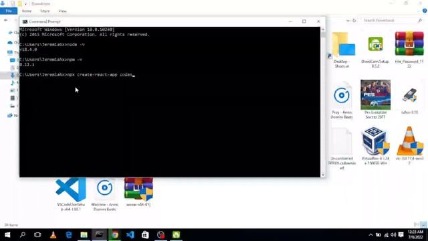Focus the Search Downloads field
This screenshot has height=241, width=428.
click(x=390, y=21)
